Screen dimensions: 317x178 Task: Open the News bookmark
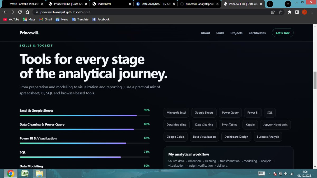(x=62, y=20)
